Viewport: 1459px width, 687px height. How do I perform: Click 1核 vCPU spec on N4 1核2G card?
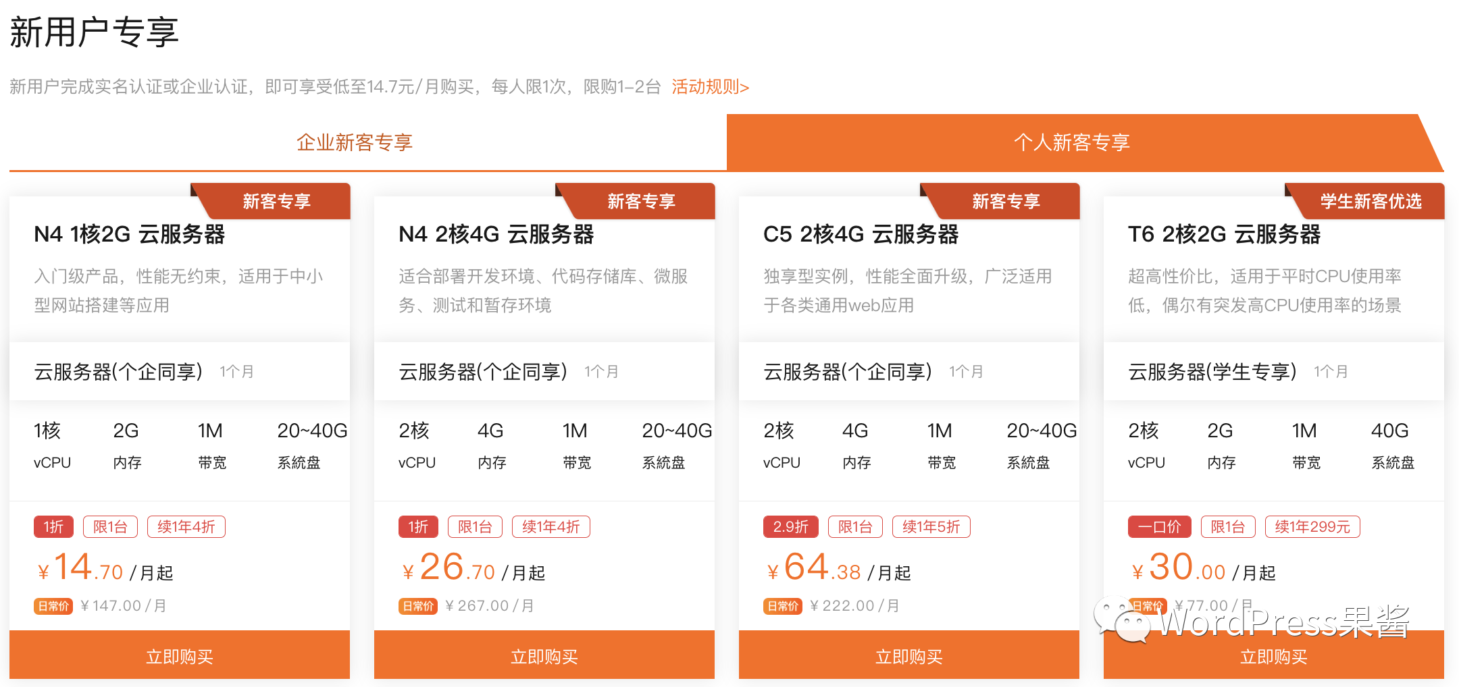point(53,445)
